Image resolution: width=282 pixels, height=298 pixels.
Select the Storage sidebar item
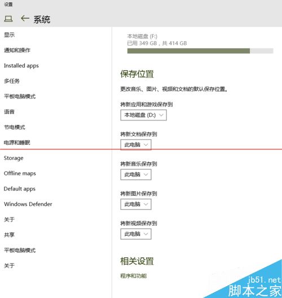tap(14, 158)
